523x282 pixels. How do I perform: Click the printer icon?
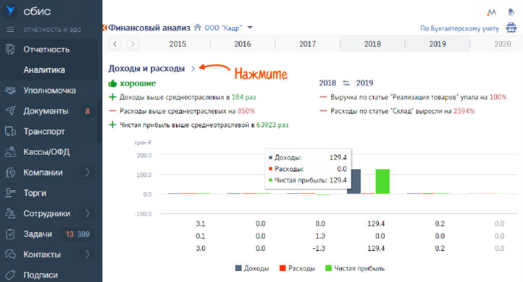tap(511, 28)
